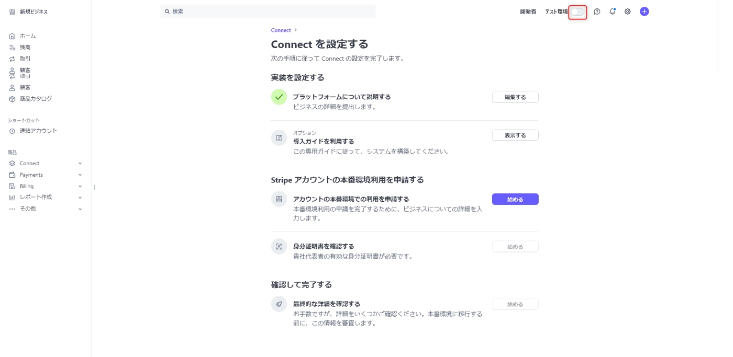733x357 pixels.
Task: Click the 導入ガイドを利用する heading
Action: pyautogui.click(x=324, y=142)
